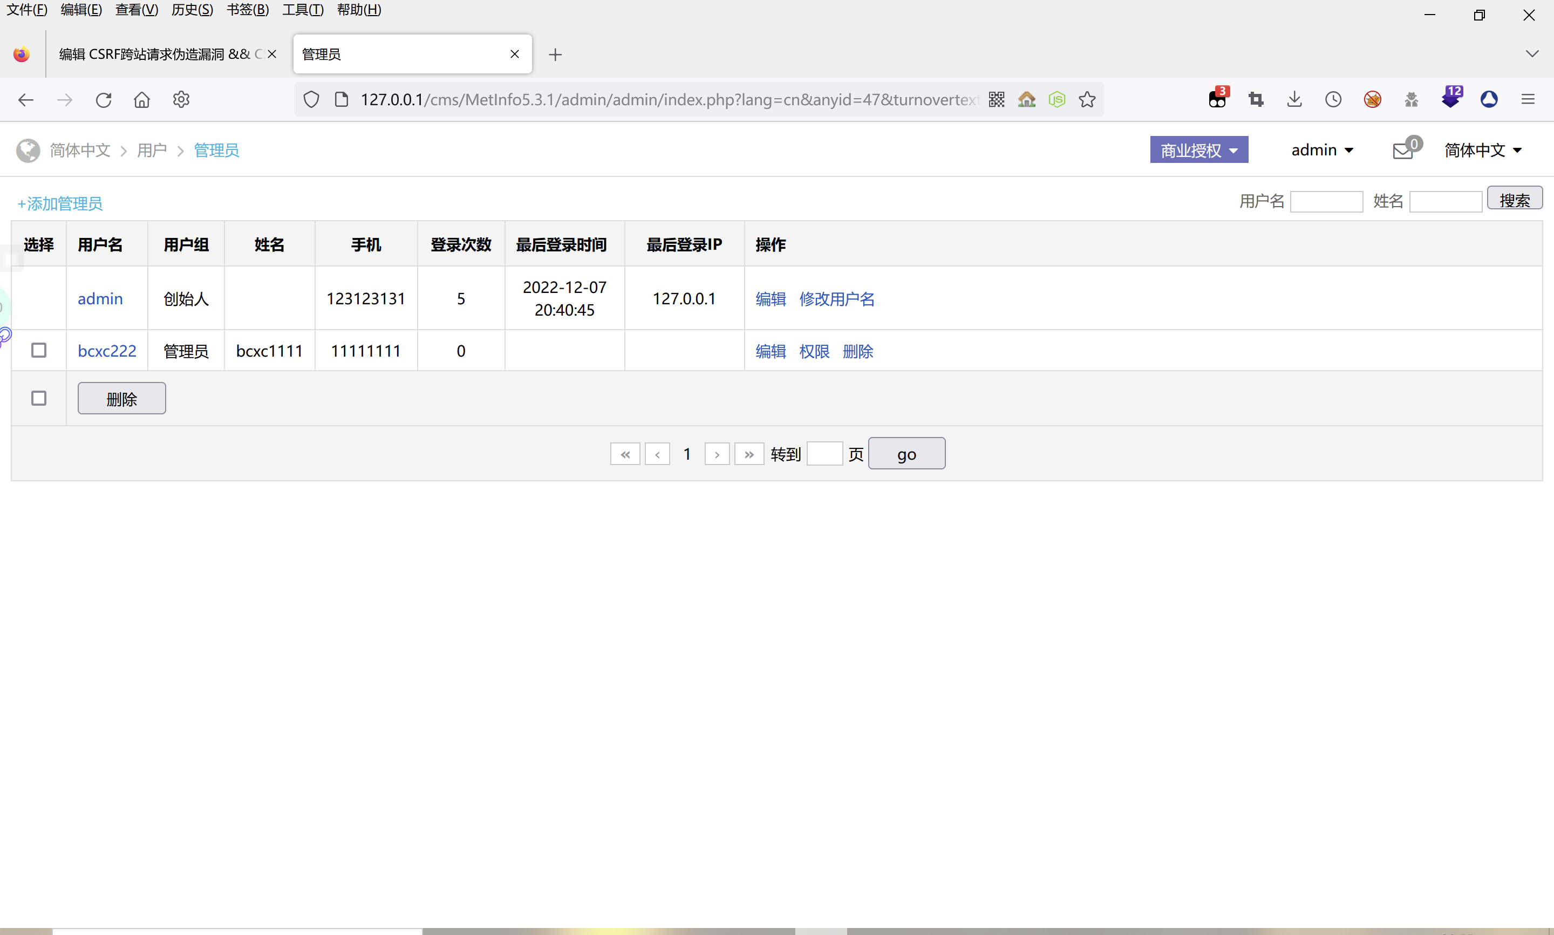Check the checkbox for user bcxc222
This screenshot has height=935, width=1554.
click(39, 350)
